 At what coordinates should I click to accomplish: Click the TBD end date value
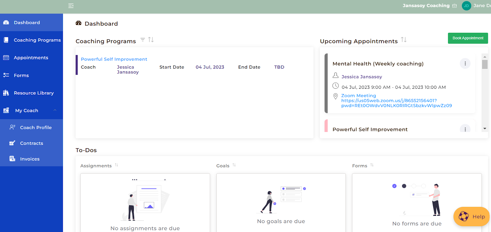pos(279,67)
